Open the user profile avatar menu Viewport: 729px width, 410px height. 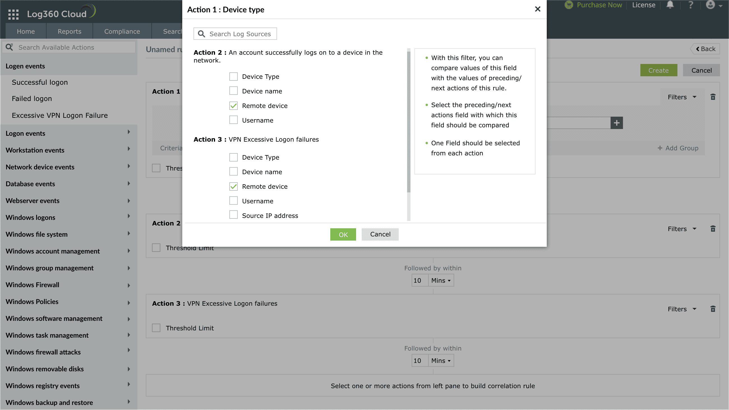pyautogui.click(x=713, y=5)
